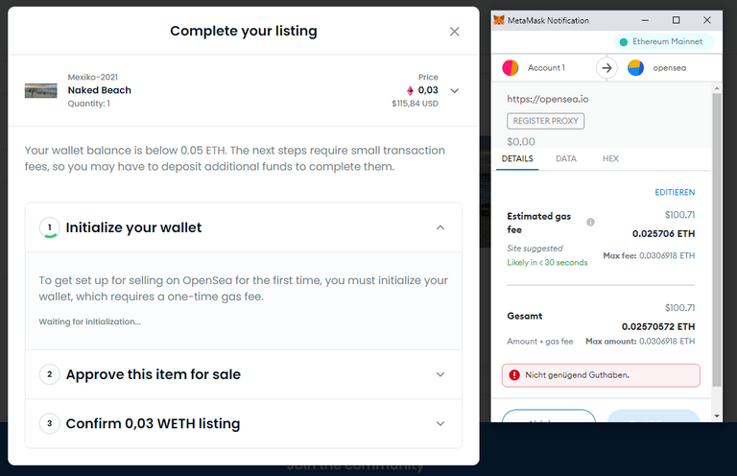This screenshot has width=737, height=476.
Task: Open the Ethereum Mainnet network selector
Action: click(x=663, y=42)
